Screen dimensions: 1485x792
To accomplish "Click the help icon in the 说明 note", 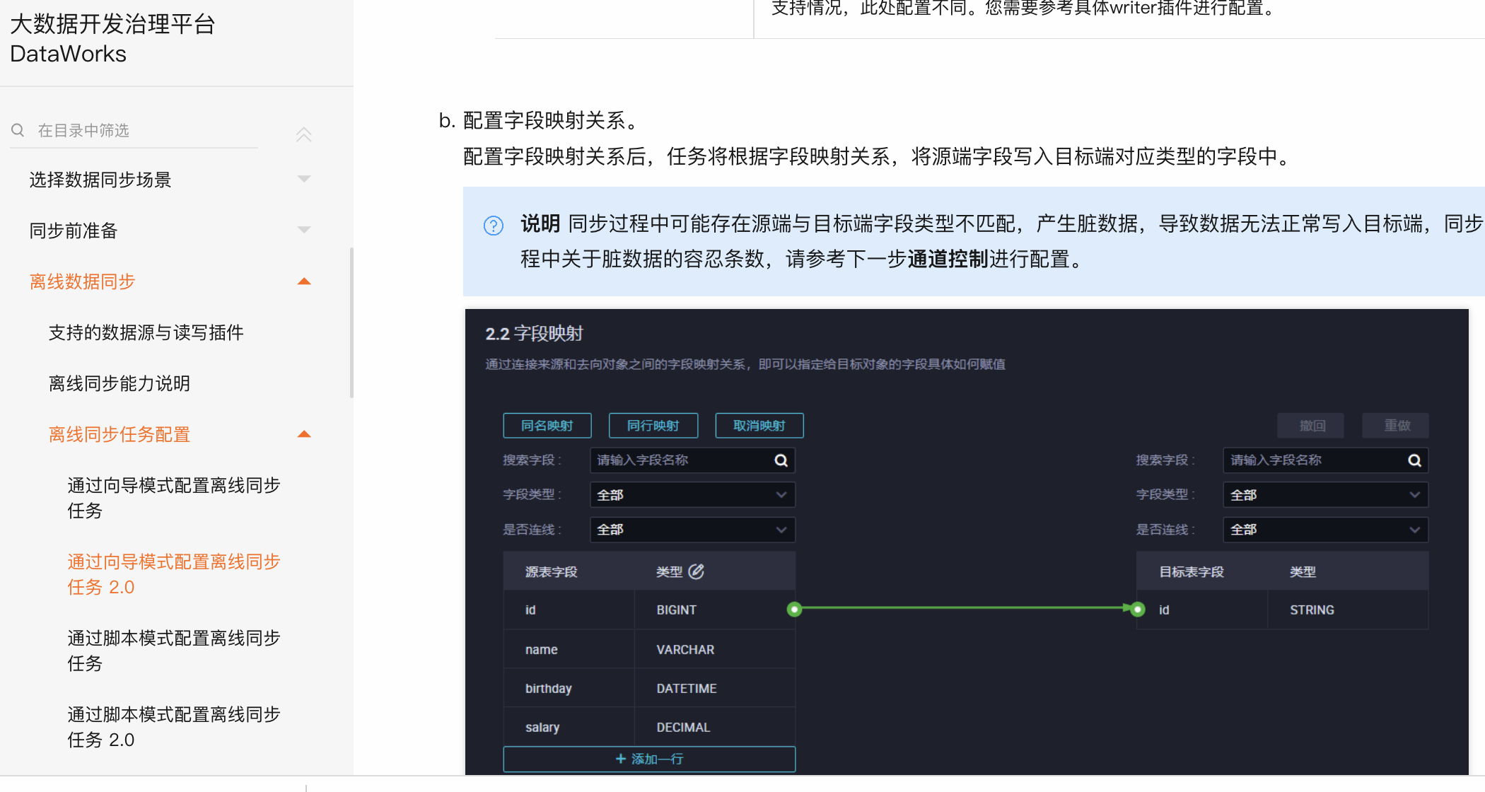I will pyautogui.click(x=493, y=226).
